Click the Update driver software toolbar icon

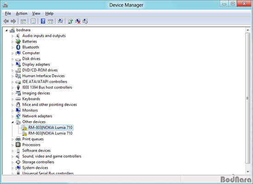pos(70,21)
